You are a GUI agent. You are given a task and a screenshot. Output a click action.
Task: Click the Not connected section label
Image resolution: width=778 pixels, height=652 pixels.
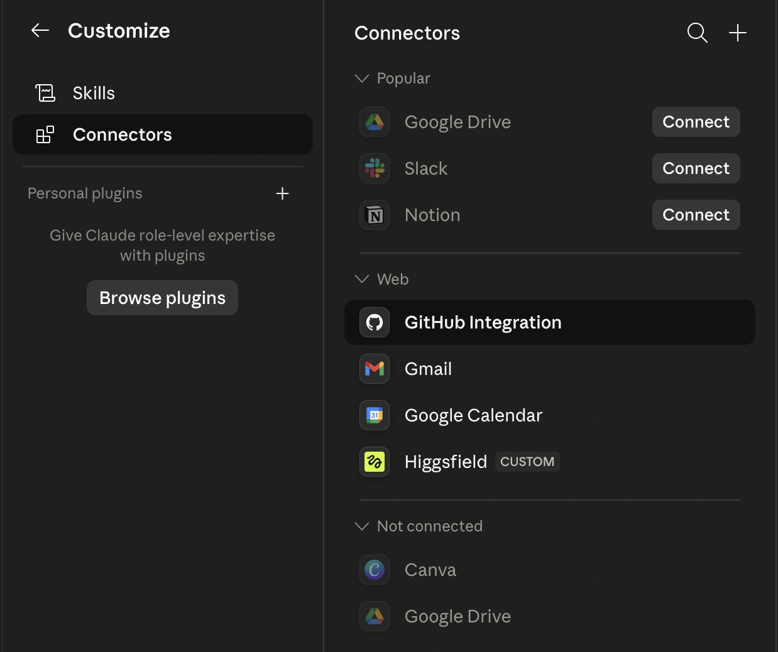(430, 526)
